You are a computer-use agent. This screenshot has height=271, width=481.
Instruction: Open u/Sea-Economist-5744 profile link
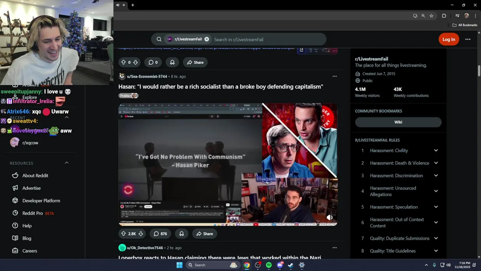coord(147,76)
